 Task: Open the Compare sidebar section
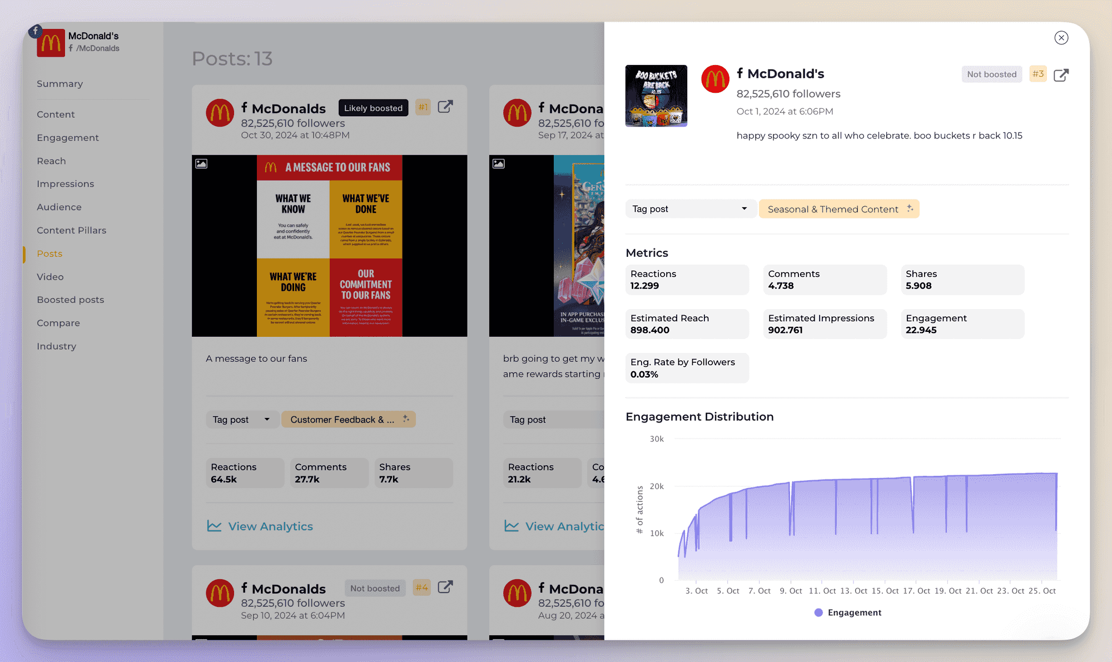click(58, 323)
